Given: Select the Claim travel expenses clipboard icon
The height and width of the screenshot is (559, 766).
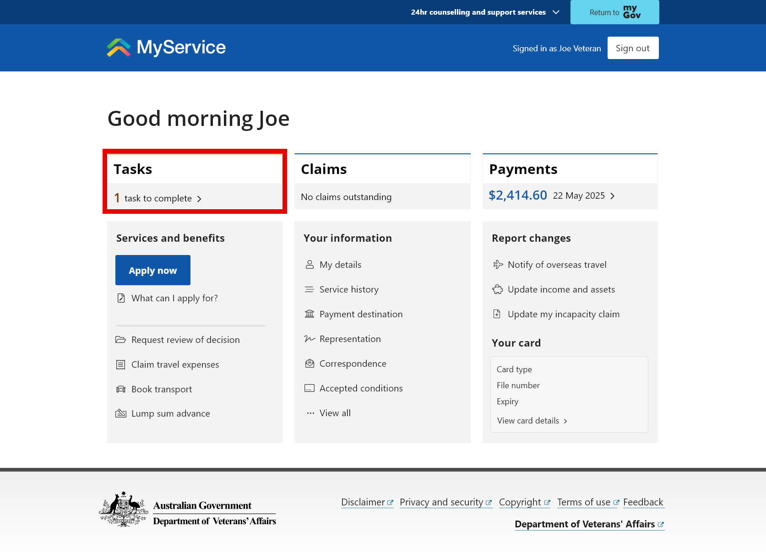Looking at the screenshot, I should tap(121, 364).
